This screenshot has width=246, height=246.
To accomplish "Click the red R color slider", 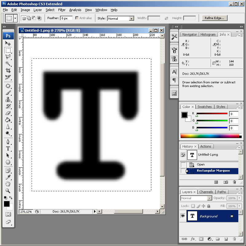I will pos(212,113).
